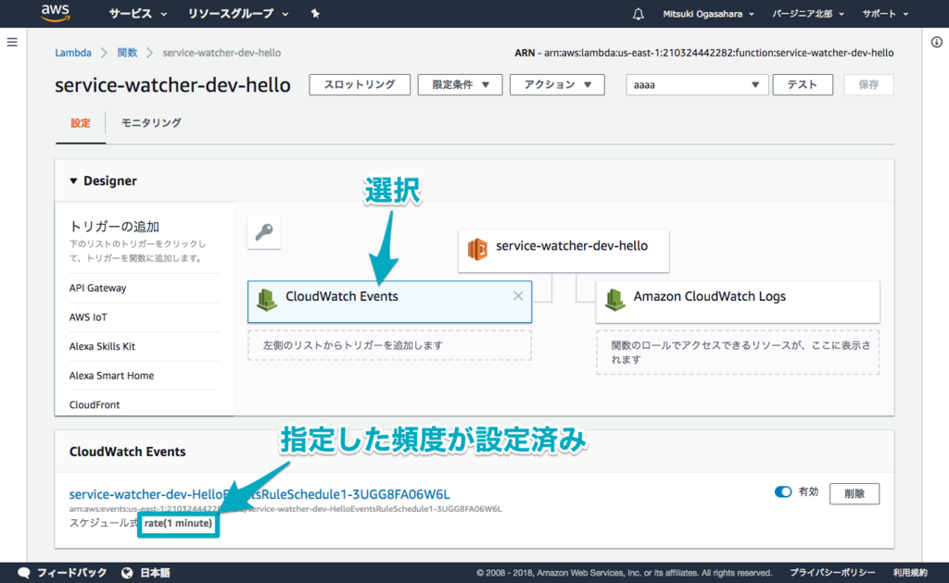The height and width of the screenshot is (583, 949).
Task: Select the CloudWatch Events trigger box
Action: pos(390,302)
